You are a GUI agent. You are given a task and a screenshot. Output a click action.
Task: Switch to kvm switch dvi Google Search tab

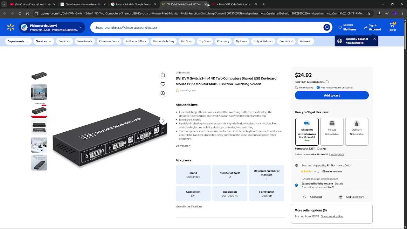click(134, 4)
